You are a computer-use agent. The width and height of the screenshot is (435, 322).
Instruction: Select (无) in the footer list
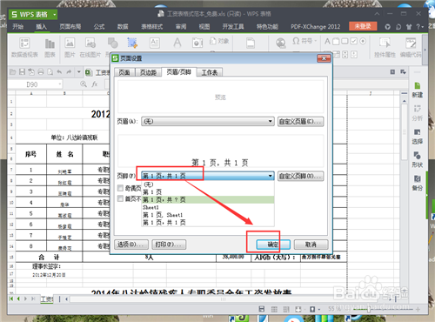[x=208, y=184]
